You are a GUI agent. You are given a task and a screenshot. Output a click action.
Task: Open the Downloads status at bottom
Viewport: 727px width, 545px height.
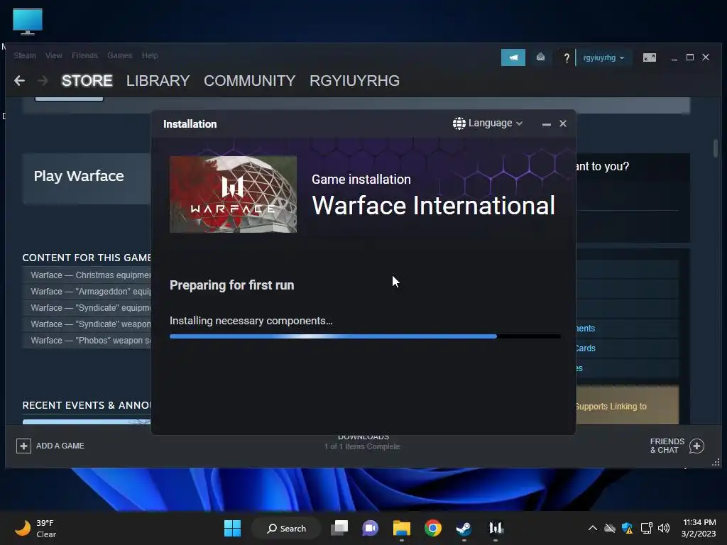[363, 442]
